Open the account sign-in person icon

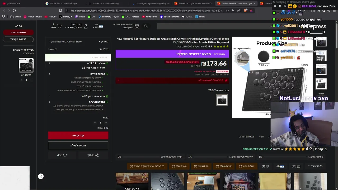tap(86, 26)
